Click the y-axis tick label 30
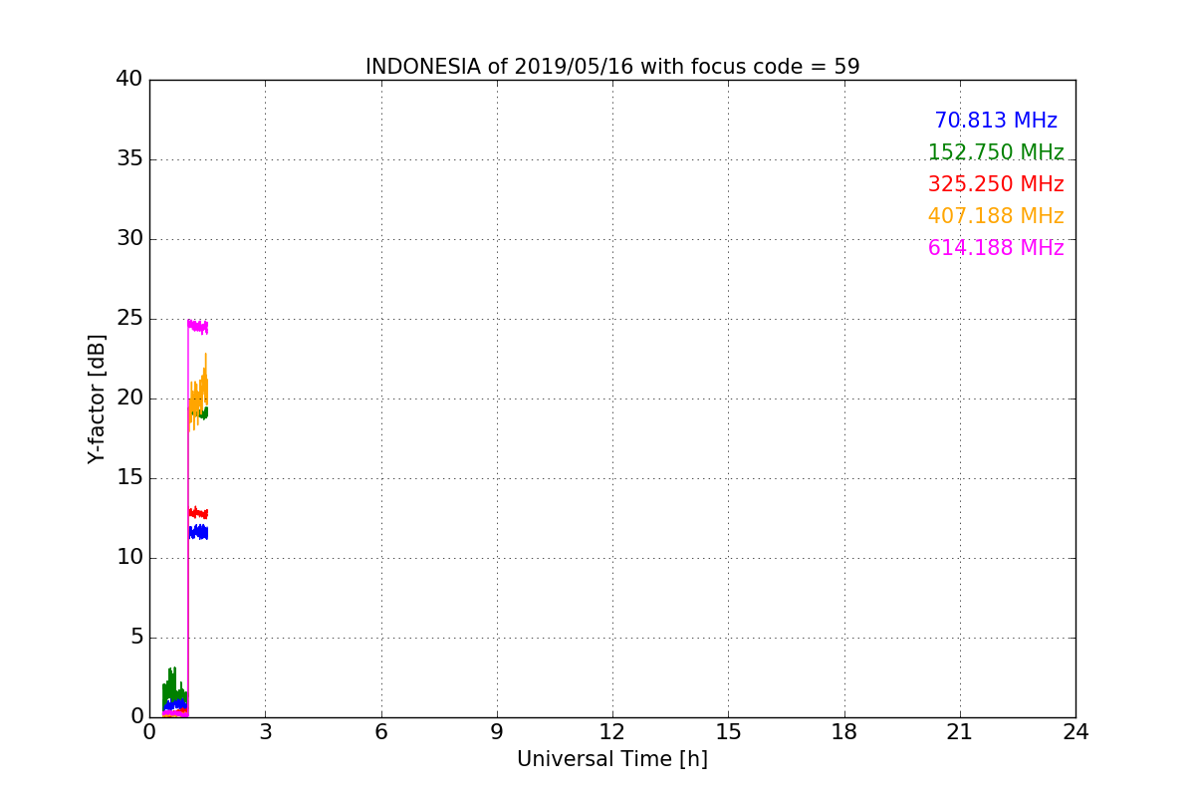This screenshot has height=797, width=1195. pos(129,239)
